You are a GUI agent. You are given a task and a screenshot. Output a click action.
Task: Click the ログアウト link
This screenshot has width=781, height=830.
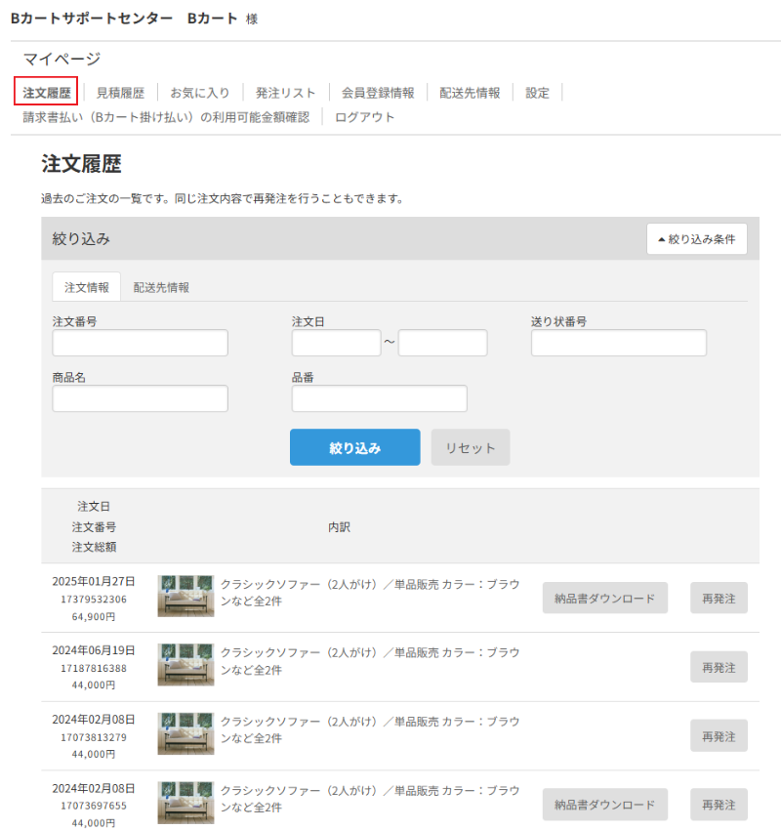pos(364,117)
